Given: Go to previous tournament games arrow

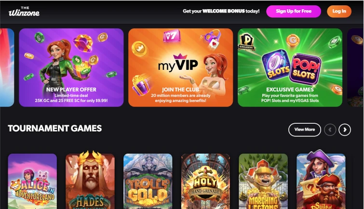Looking at the screenshot, I should (330, 130).
